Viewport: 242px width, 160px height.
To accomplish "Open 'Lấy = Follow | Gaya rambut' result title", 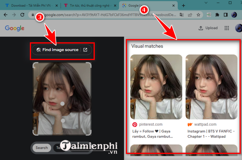I will (x=152, y=134).
